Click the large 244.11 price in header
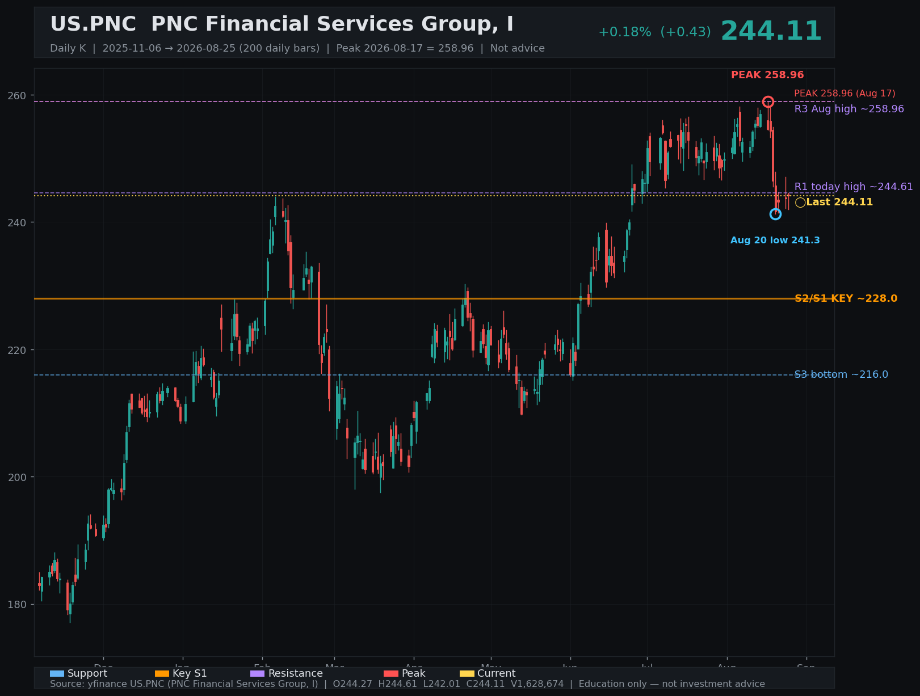The width and height of the screenshot is (920, 696). (x=771, y=31)
